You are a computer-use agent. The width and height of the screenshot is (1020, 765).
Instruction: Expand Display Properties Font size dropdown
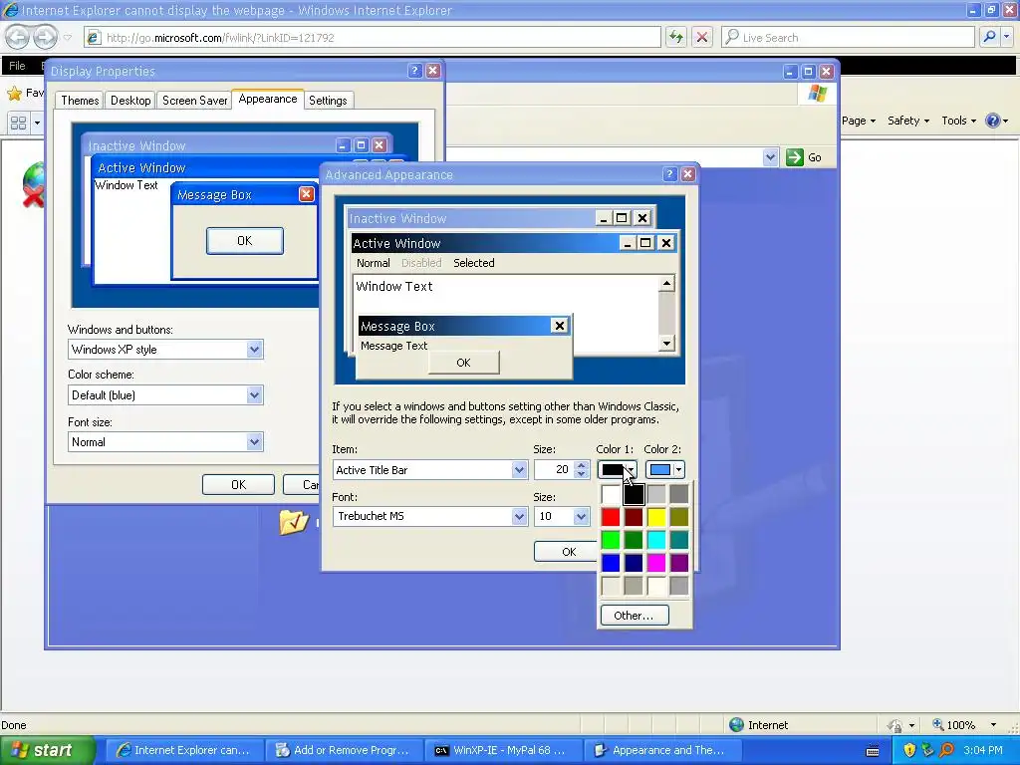pos(254,442)
